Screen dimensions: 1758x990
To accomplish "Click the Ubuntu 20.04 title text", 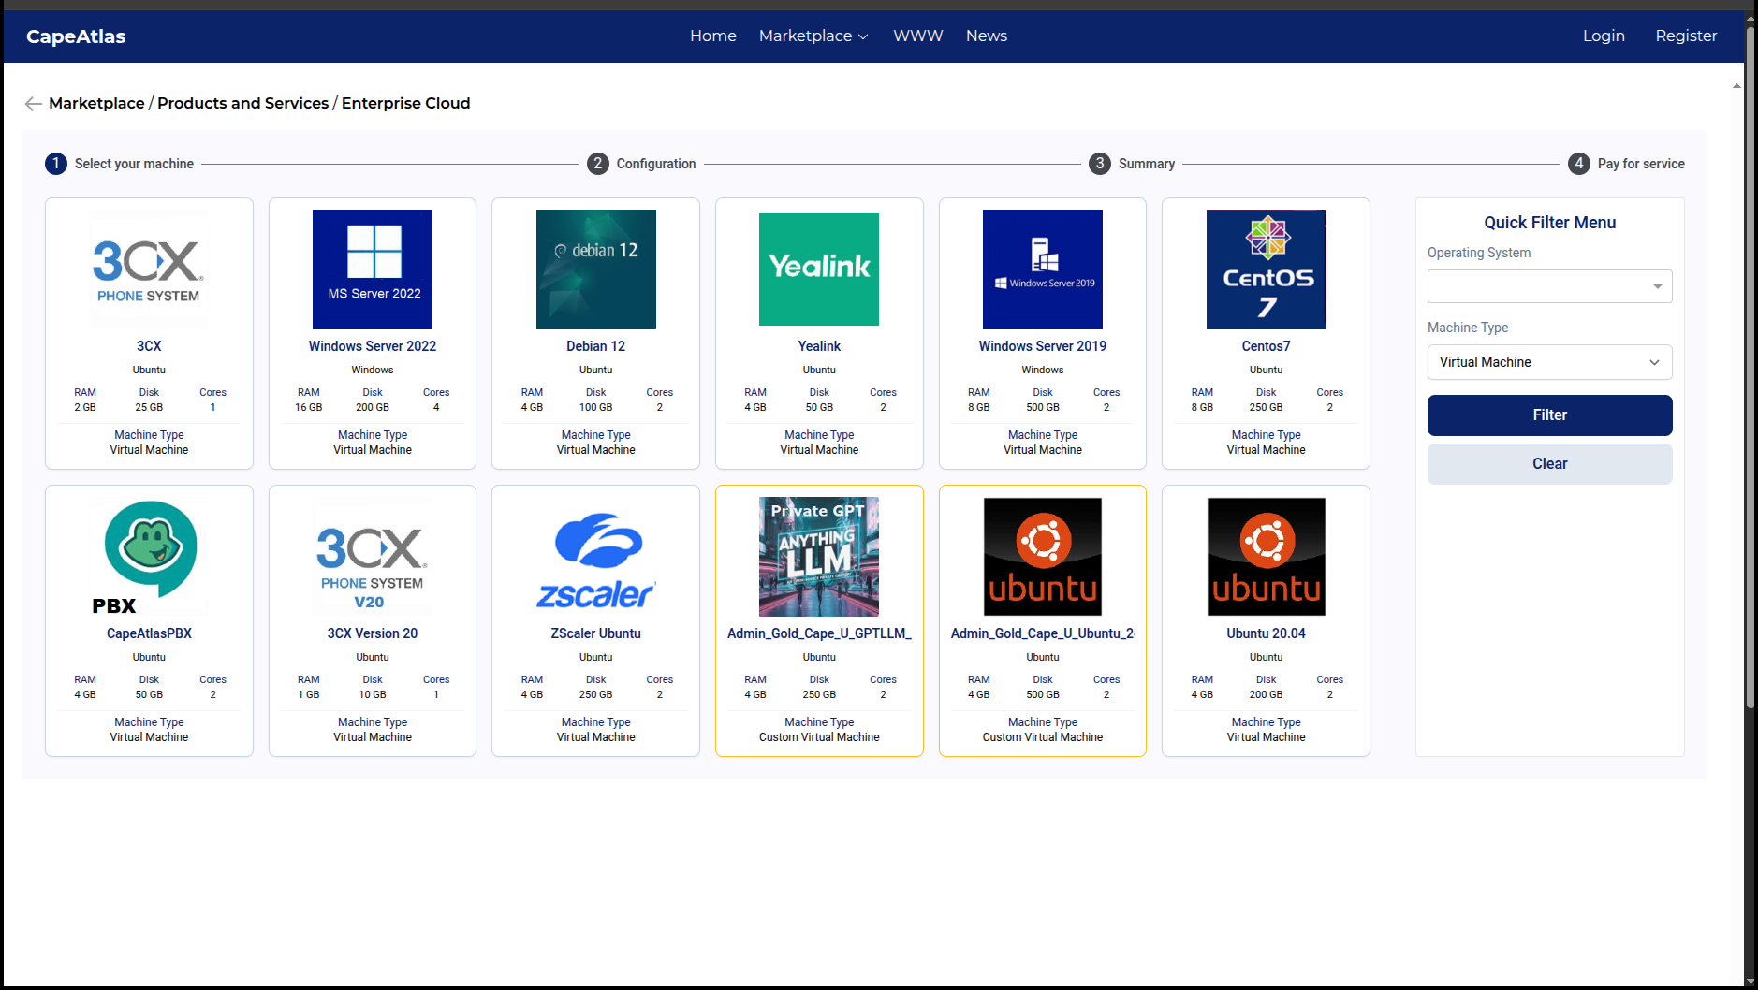I will [x=1267, y=633].
